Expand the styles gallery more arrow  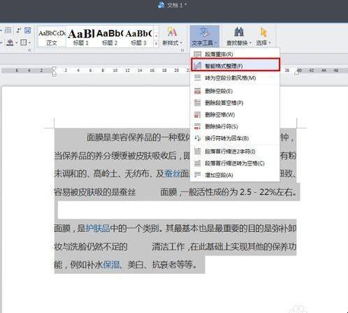[x=156, y=43]
